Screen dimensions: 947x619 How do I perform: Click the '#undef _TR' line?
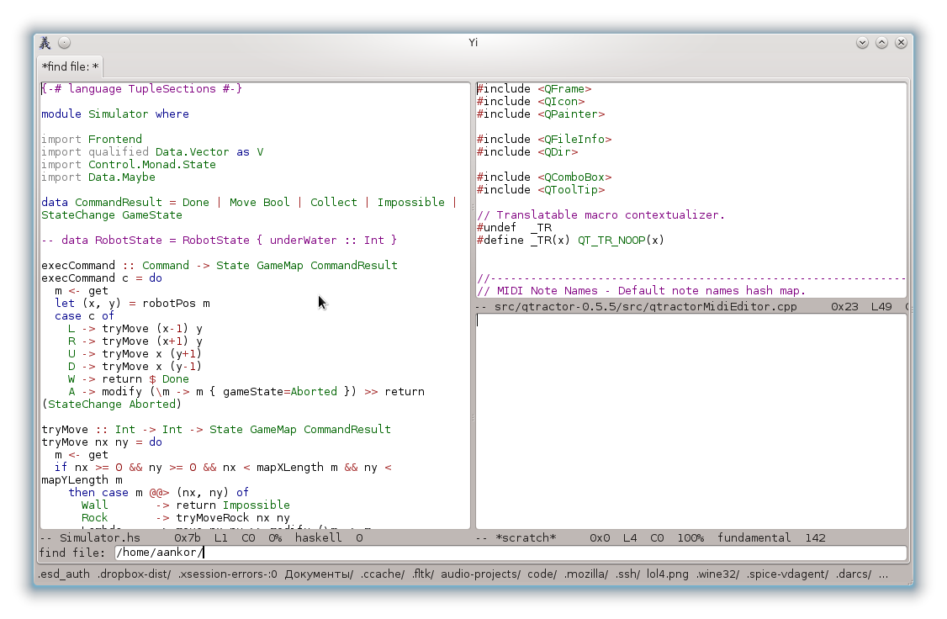(514, 228)
